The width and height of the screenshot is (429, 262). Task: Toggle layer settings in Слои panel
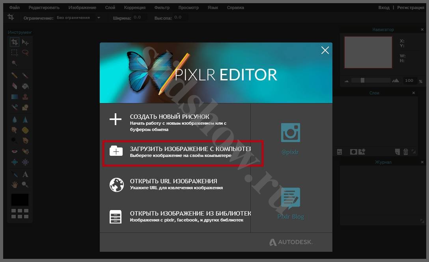[339, 152]
